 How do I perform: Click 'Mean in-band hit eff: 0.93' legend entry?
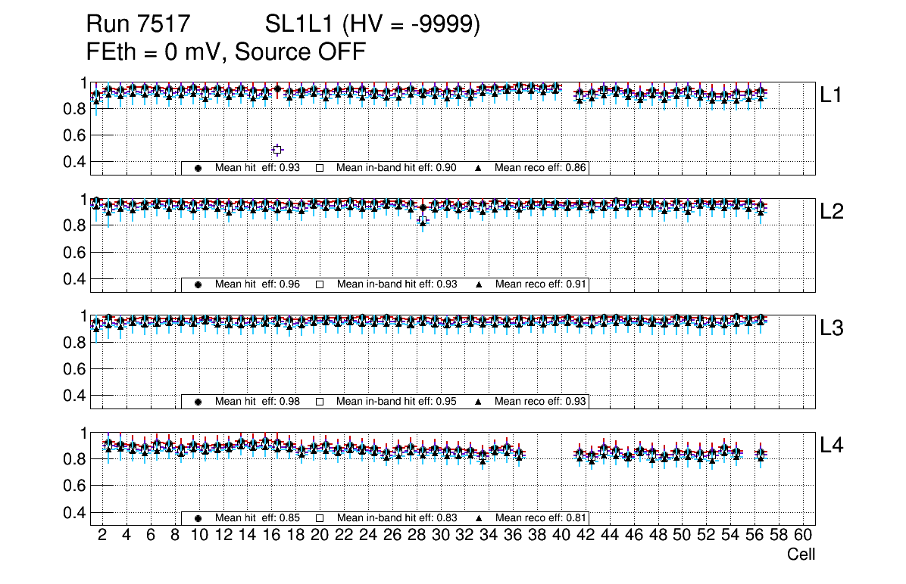coord(396,284)
